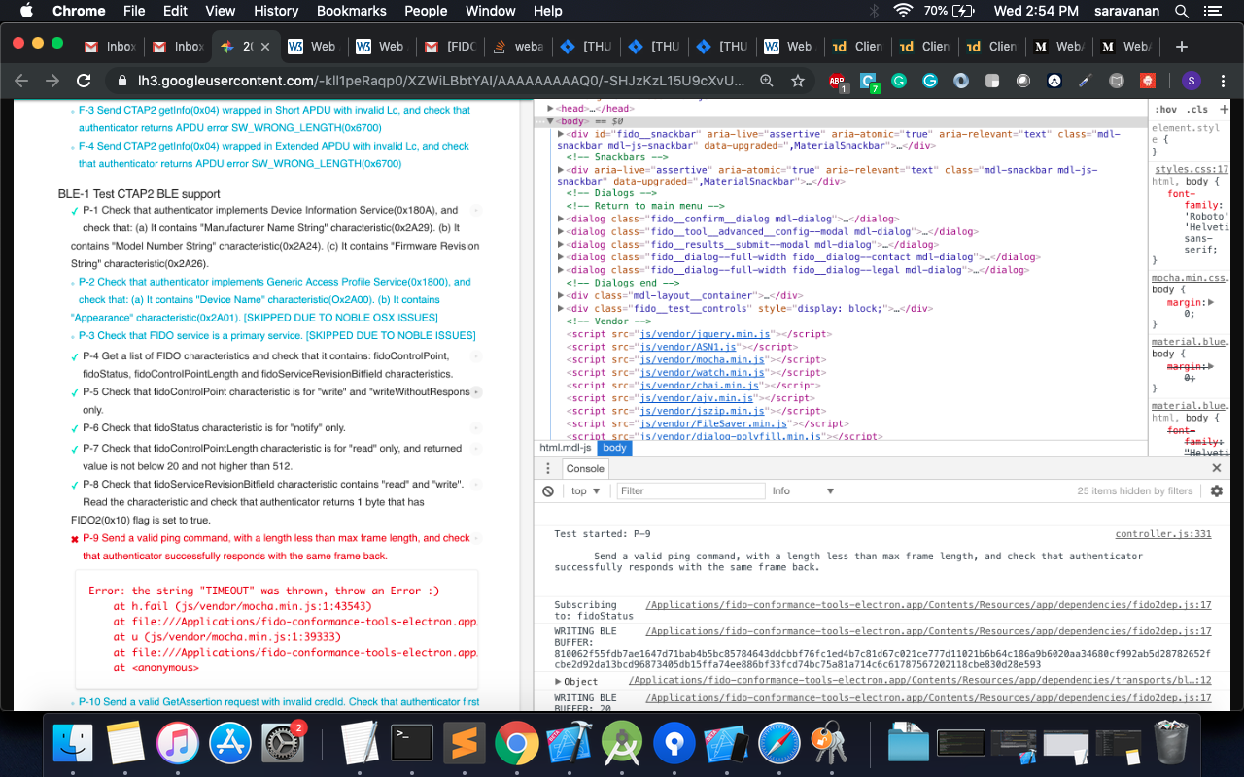
Task: Click the zoom magnifier icon in the address bar
Action: point(767,81)
